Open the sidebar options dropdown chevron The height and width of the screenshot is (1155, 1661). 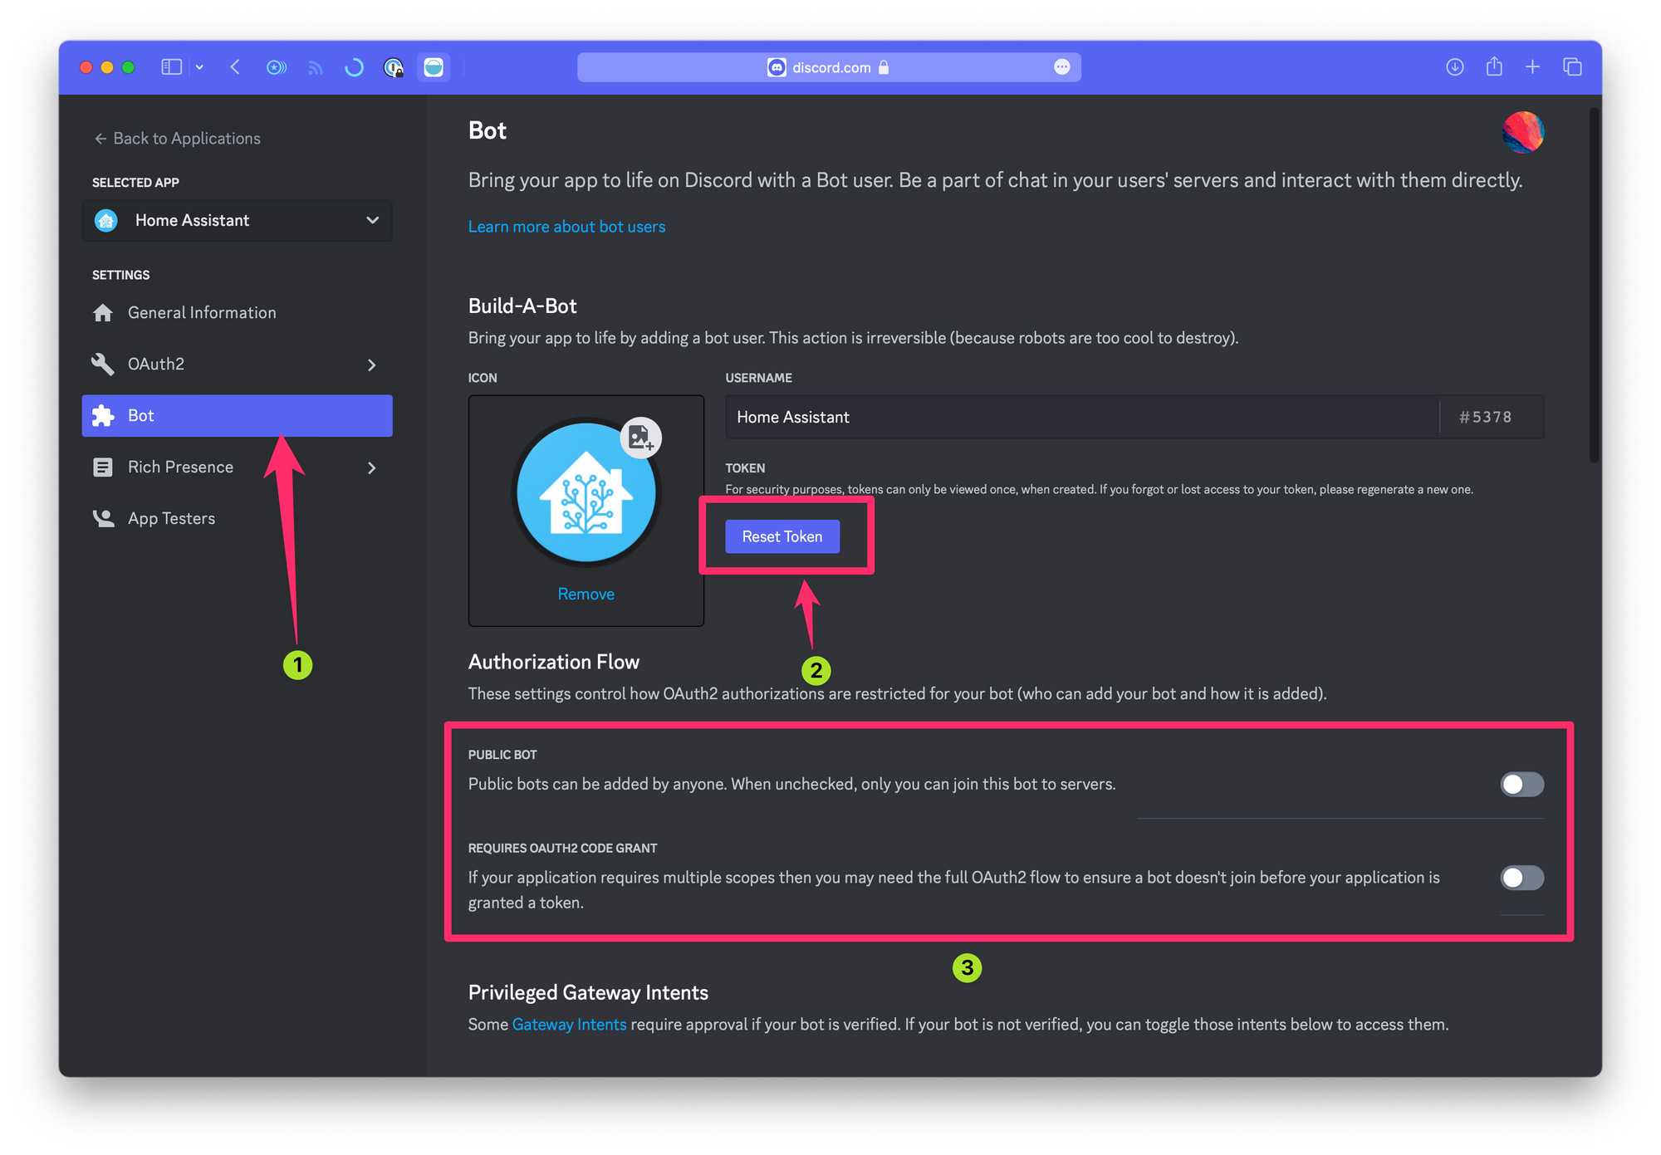[x=199, y=67]
